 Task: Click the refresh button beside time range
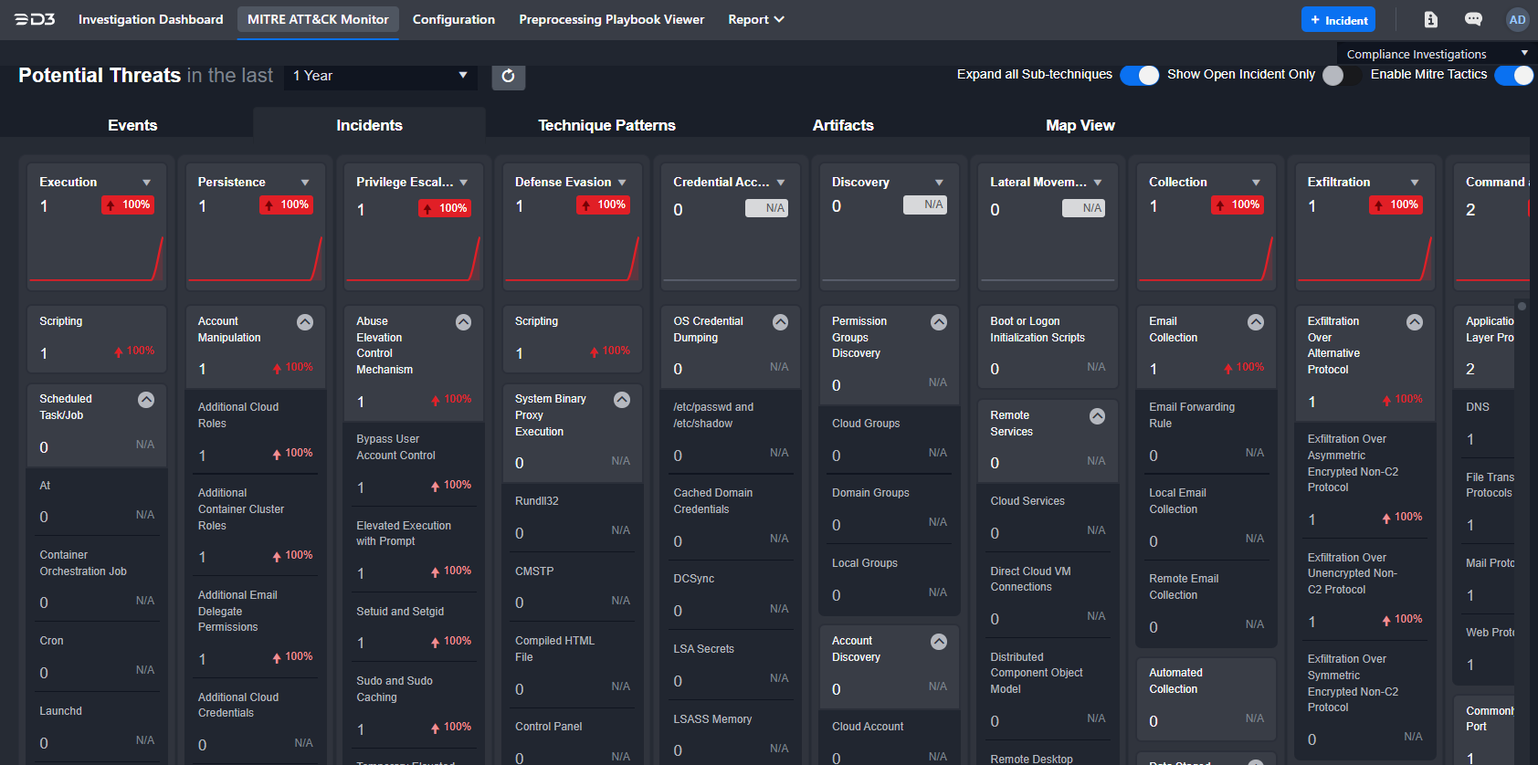coord(508,76)
